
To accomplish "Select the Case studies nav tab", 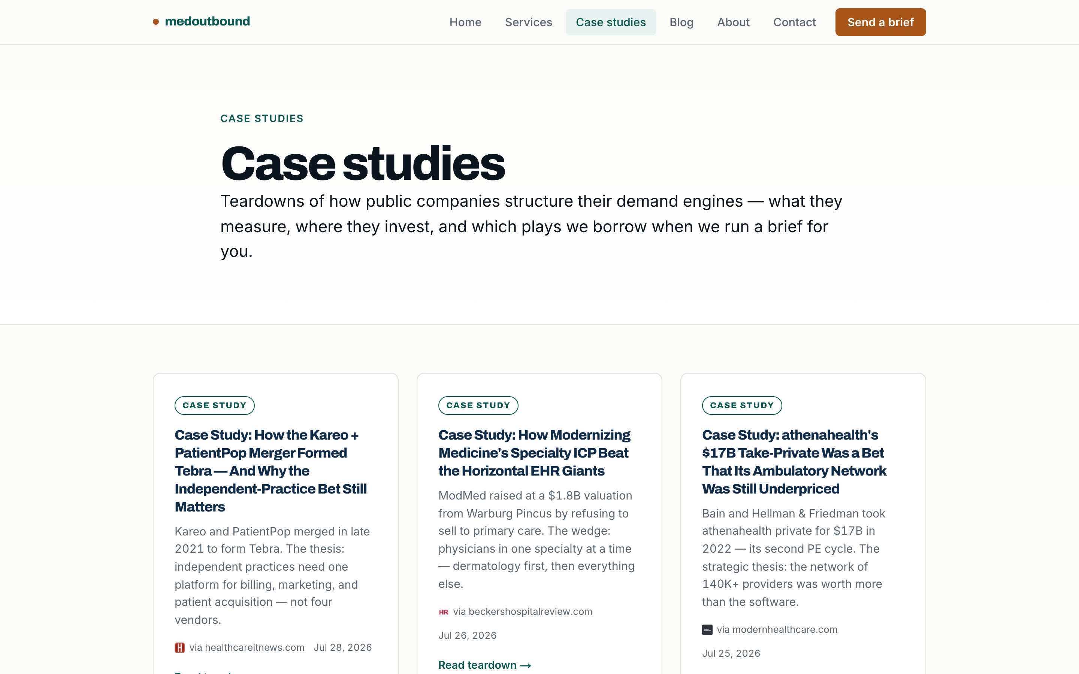I will 610,22.
